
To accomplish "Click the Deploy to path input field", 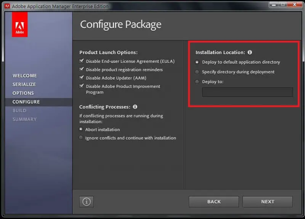I will (247, 92).
